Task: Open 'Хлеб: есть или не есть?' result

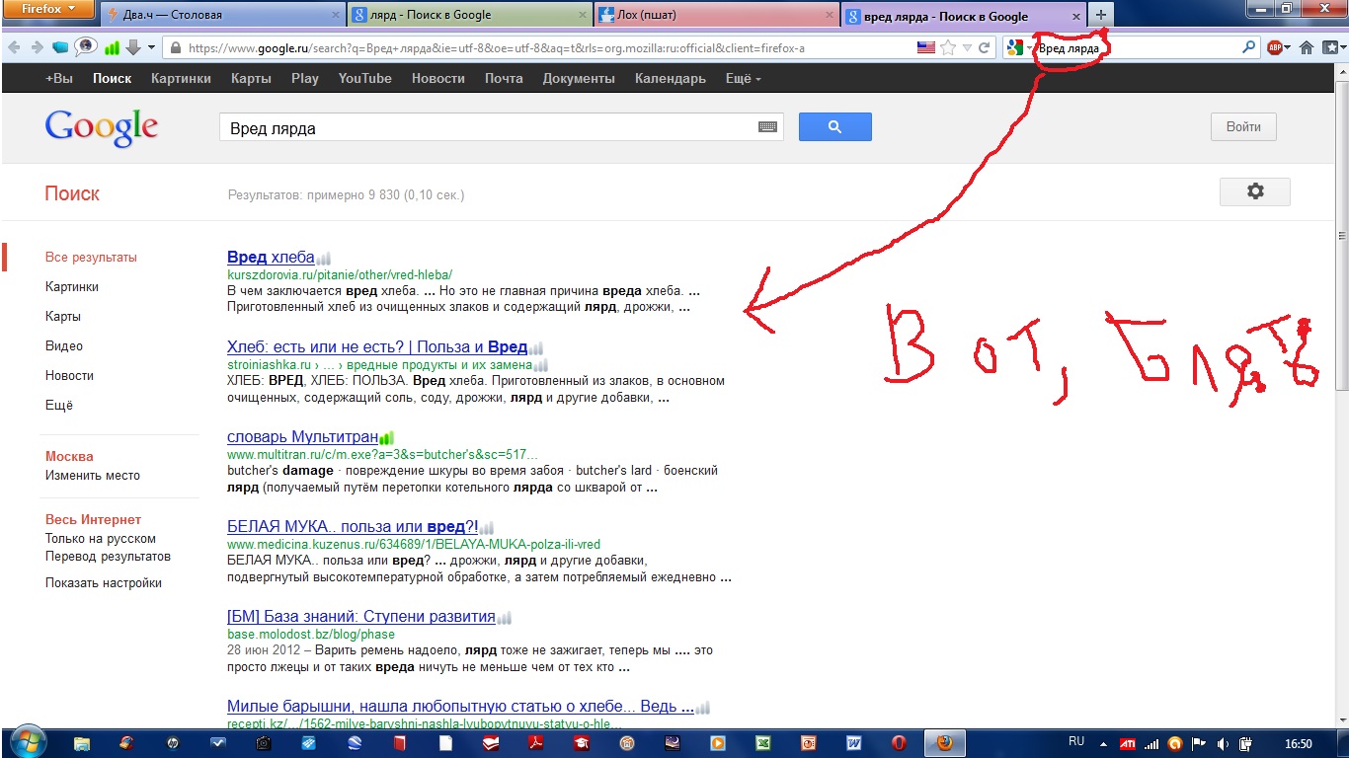Action: (x=377, y=346)
